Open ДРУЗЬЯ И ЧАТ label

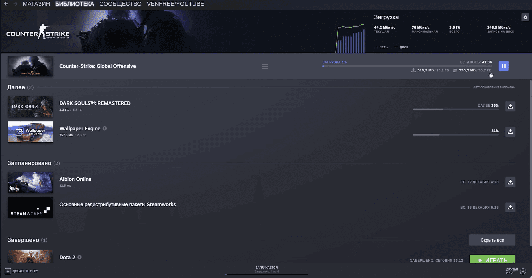coord(512,271)
